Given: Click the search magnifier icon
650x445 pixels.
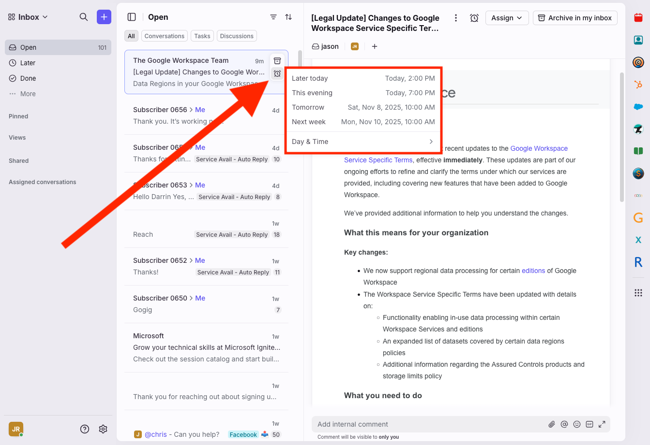Looking at the screenshot, I should (84, 17).
